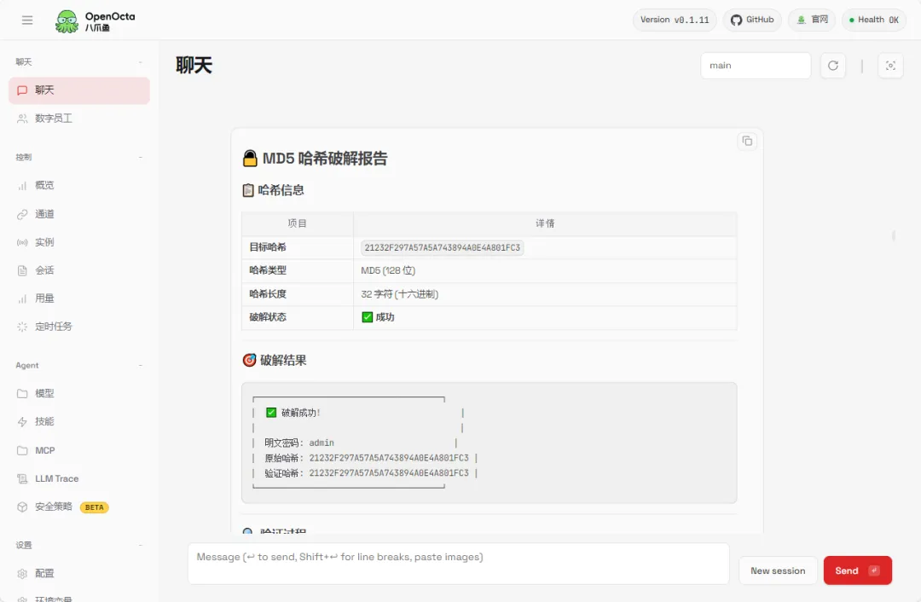This screenshot has width=921, height=602.
Task: Click the chat bubble icon beside 聊天
Action: click(22, 90)
